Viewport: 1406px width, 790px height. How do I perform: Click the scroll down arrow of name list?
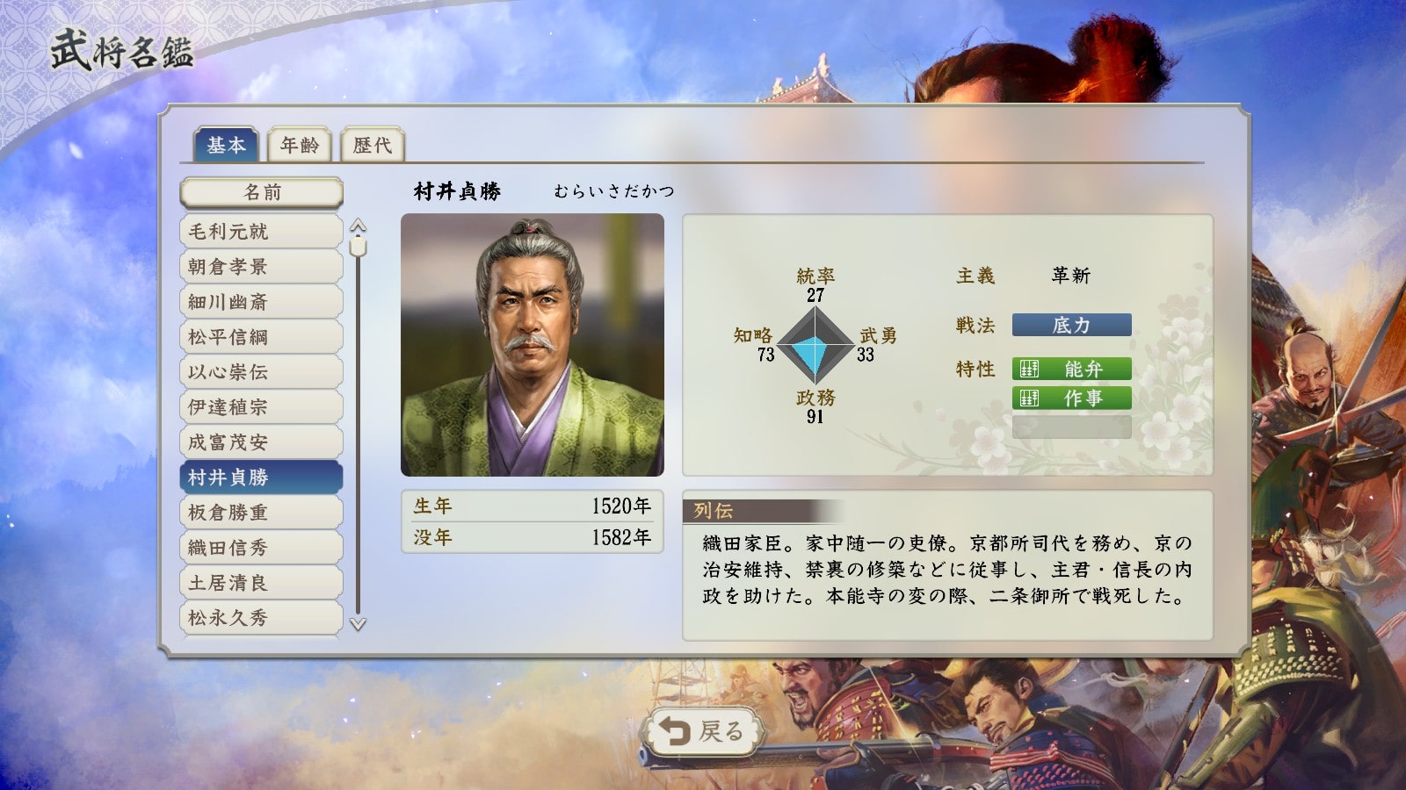(358, 624)
